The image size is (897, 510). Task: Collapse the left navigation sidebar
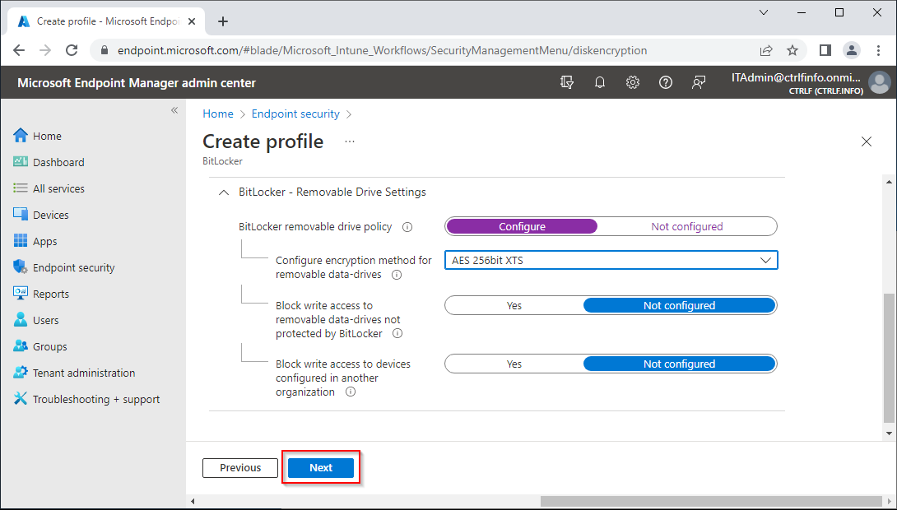click(x=174, y=110)
